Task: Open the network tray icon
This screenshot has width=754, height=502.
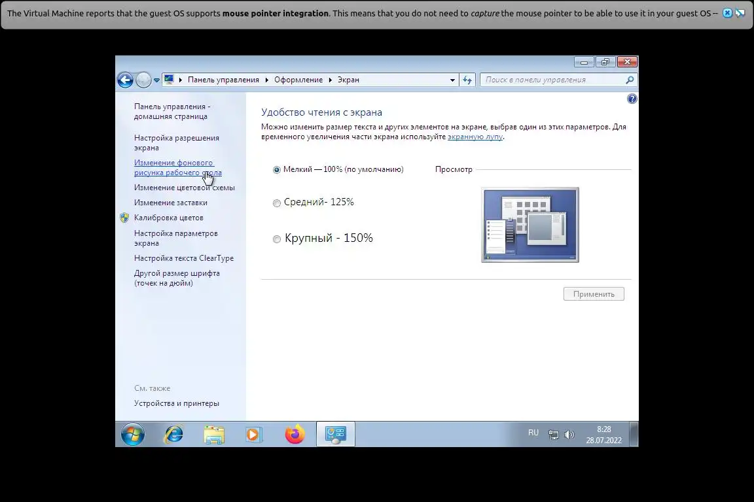Action: click(554, 435)
